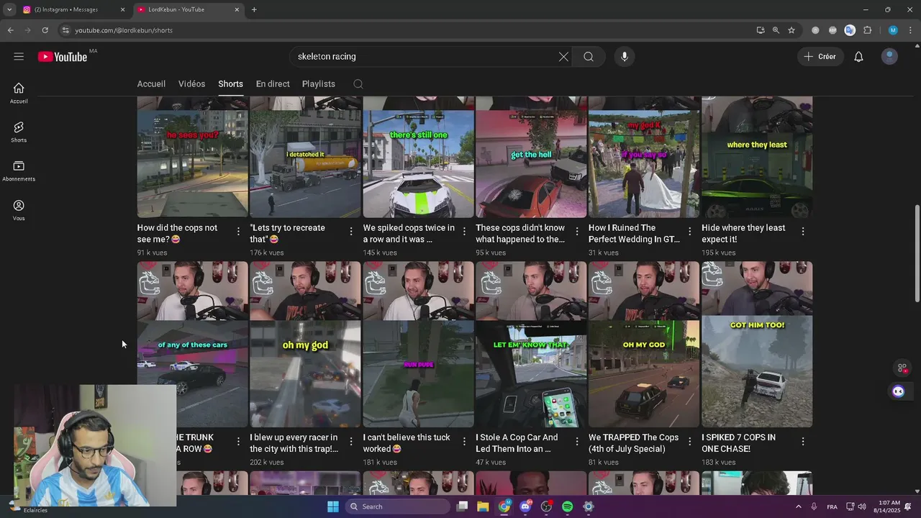Click the Google Translate extension icon
Viewport: 921px width, 518px height.
click(x=850, y=30)
